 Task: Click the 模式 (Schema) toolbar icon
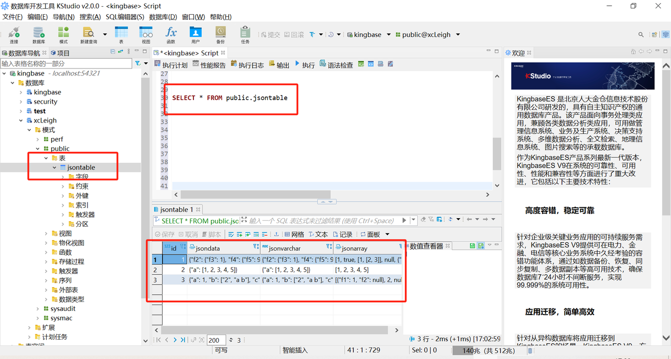63,35
